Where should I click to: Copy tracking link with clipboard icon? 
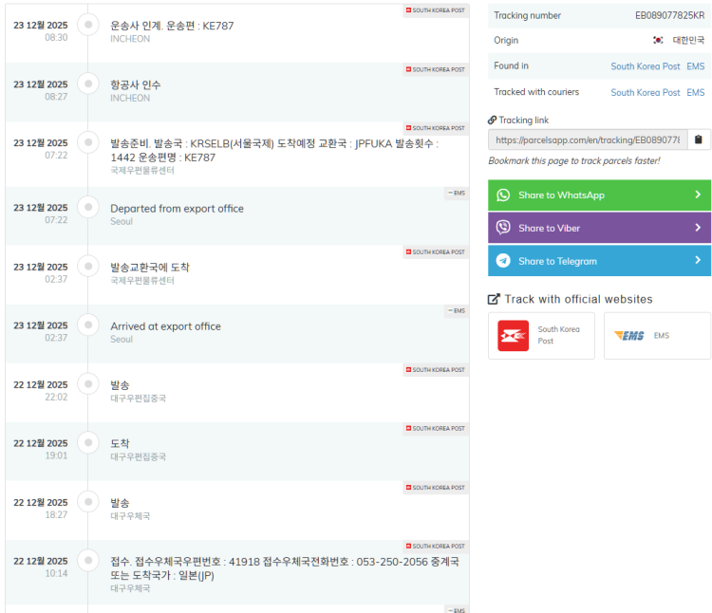699,139
